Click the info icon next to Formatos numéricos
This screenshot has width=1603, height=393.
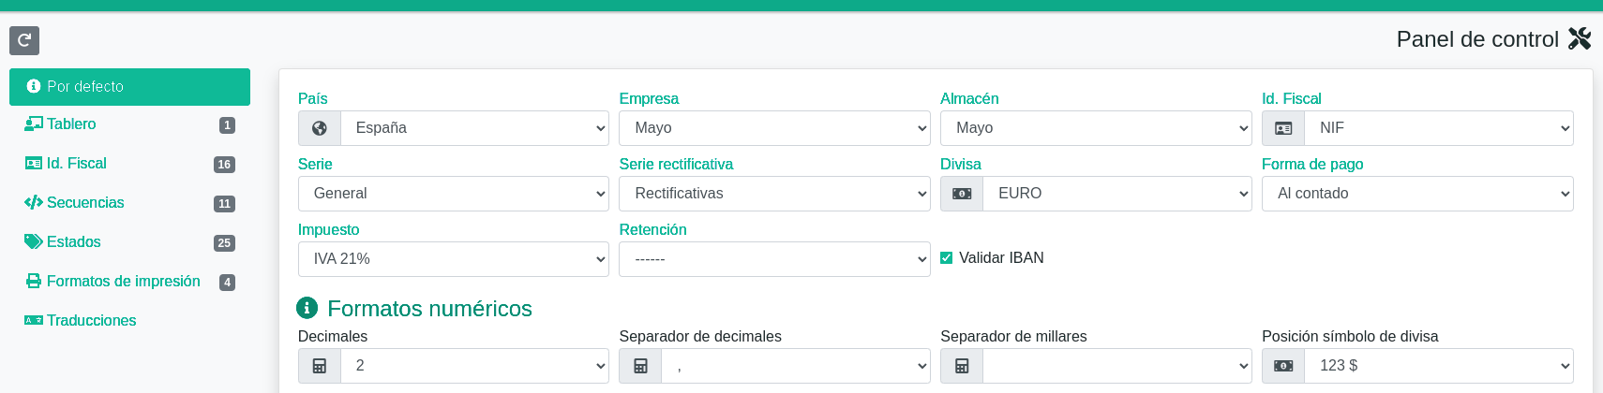(307, 308)
